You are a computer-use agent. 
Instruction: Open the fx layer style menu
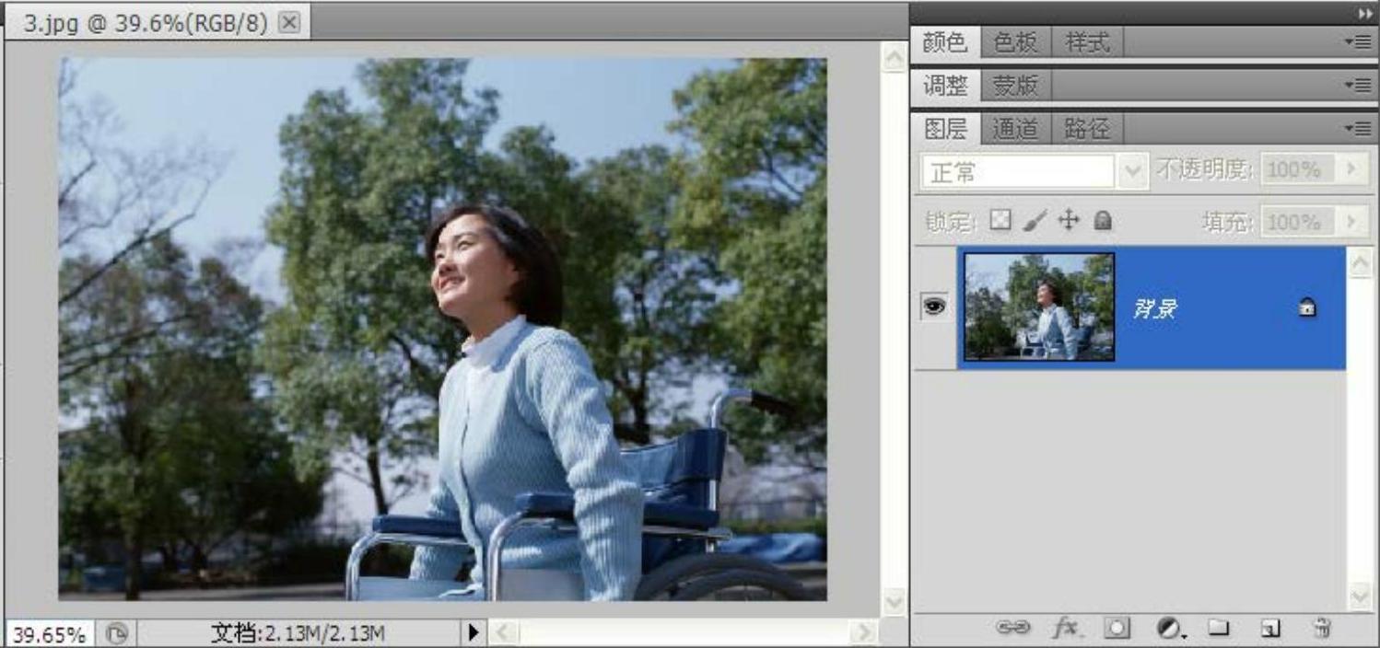coord(1065,628)
